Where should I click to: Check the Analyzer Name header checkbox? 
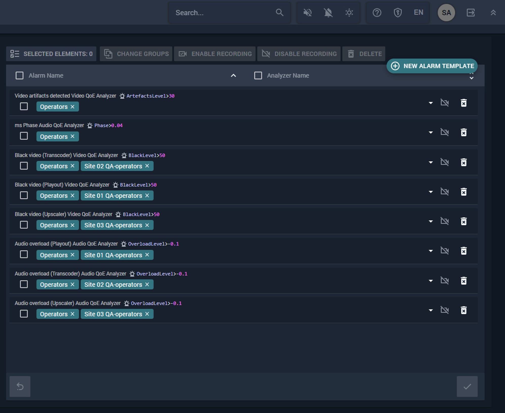click(x=258, y=76)
